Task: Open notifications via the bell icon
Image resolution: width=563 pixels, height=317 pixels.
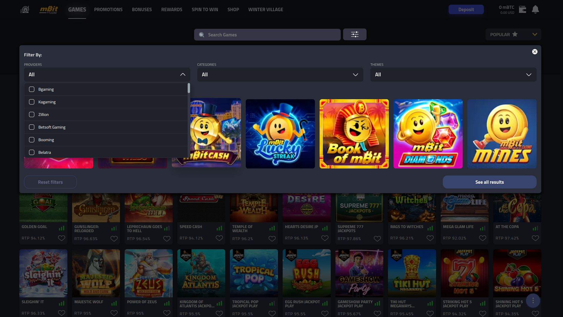Action: (x=535, y=9)
